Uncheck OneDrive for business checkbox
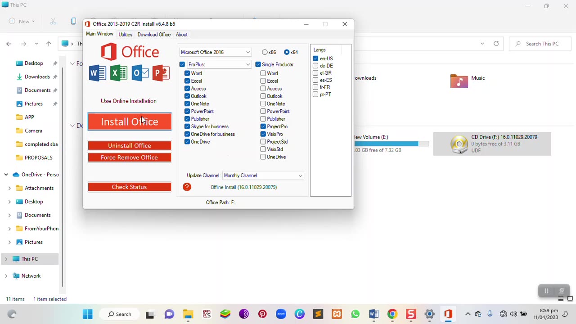This screenshot has height=324, width=576. 187,134
